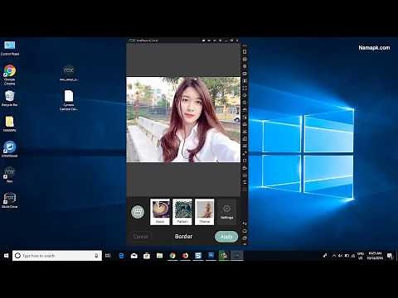This screenshot has height=298, width=398.
Task: Click the emulator Home button in sidebar
Action: (x=245, y=231)
